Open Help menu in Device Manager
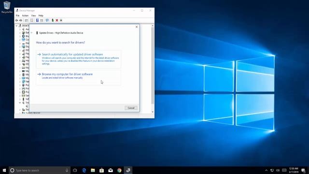 [x=41, y=15]
